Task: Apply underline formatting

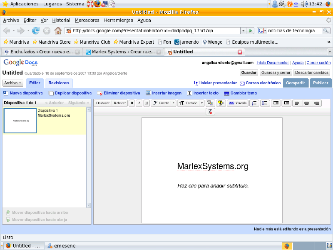Action: (x=147, y=103)
